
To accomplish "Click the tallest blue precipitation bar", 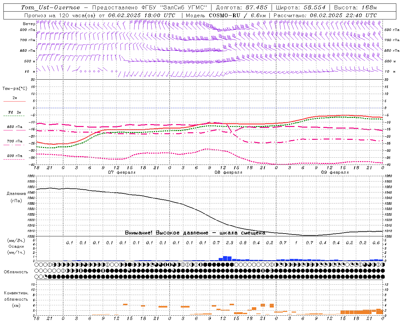I will pos(225,258).
